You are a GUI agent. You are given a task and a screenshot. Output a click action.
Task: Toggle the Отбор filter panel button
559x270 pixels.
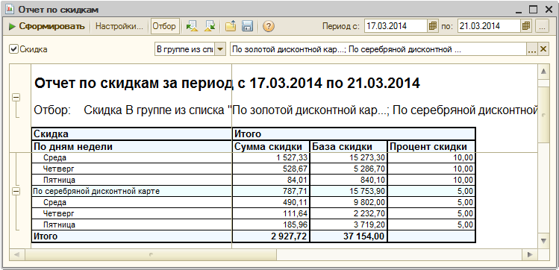[165, 26]
